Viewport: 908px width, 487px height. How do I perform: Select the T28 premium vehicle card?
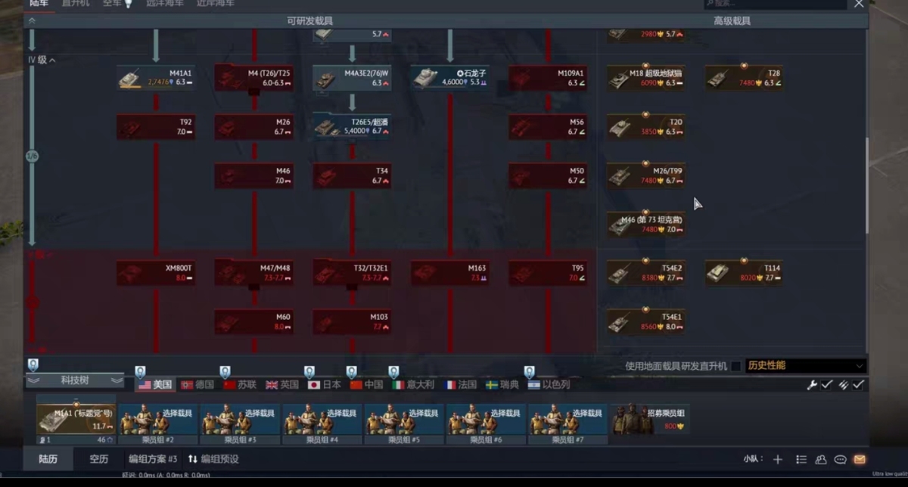[744, 78]
